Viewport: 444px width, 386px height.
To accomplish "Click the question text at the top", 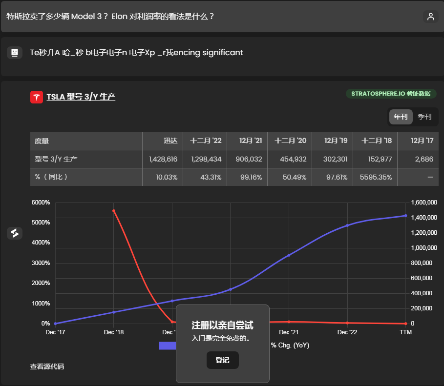I will 110,17.
